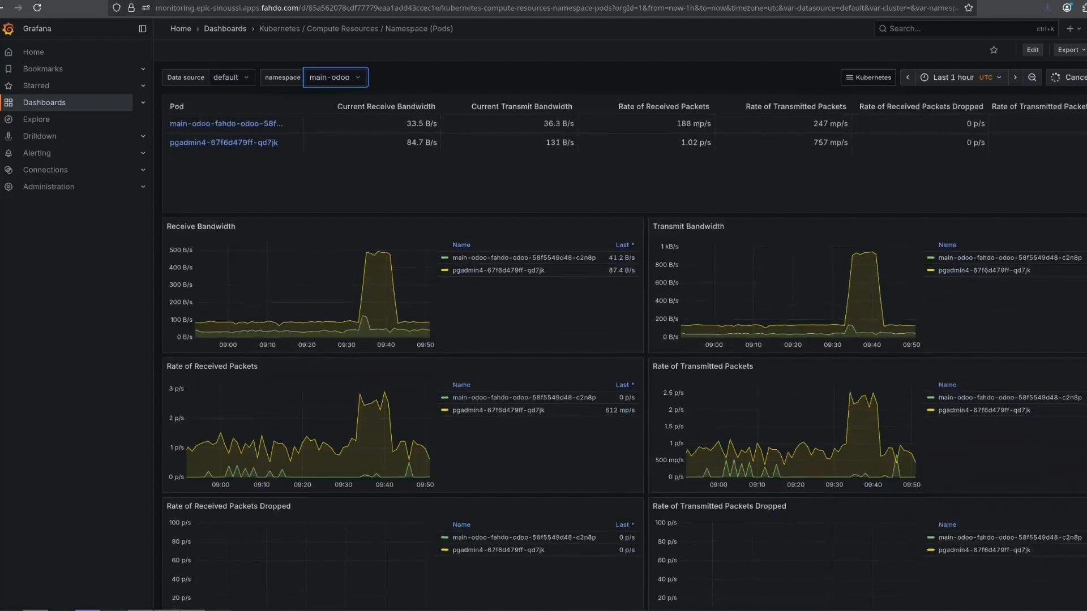Screen dimensions: 1087x611
Task: Toggle pgadmin4 series in Transmit Bandwidth legend
Action: coord(984,270)
